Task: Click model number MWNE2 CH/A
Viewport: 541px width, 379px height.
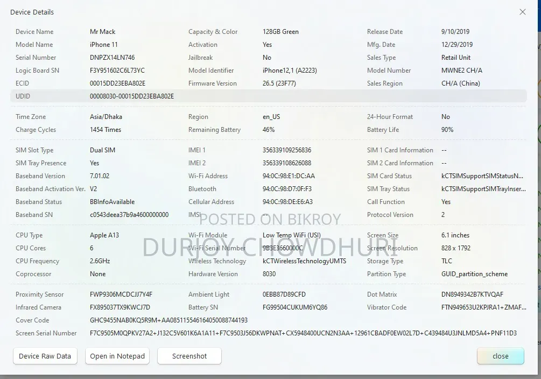Action: pos(462,71)
